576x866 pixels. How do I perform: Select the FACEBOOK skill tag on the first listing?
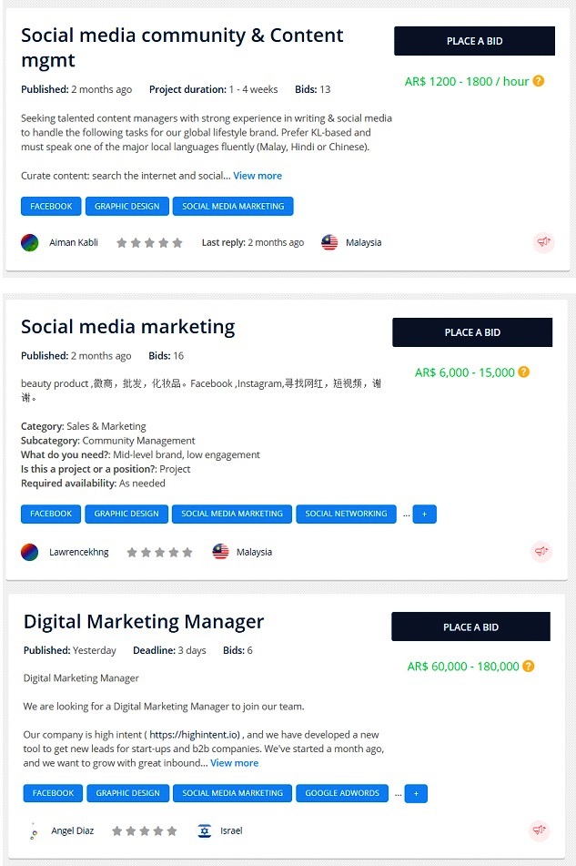pyautogui.click(x=50, y=206)
